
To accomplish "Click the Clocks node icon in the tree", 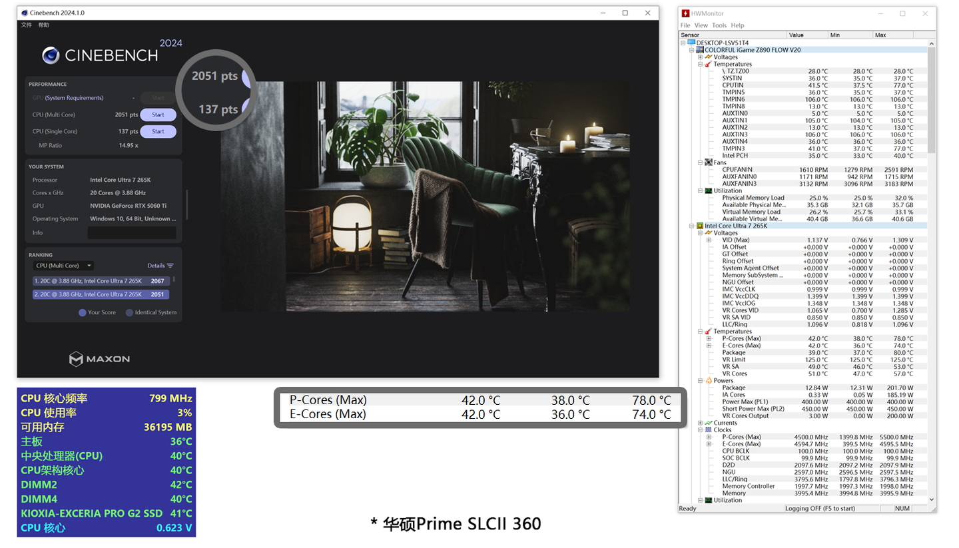I will 709,430.
